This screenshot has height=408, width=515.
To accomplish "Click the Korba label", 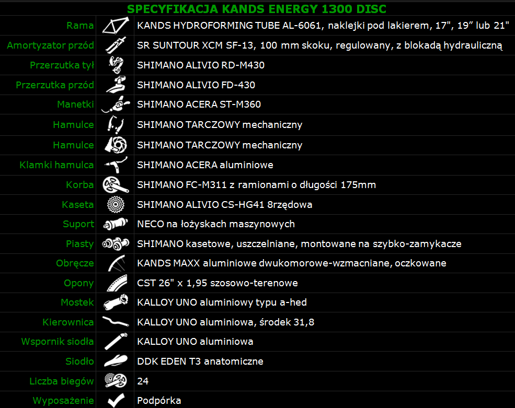I will click(80, 185).
